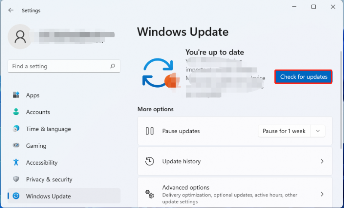The height and width of the screenshot is (208, 344).
Task: Click the Accounts person icon
Action: [x=16, y=112]
